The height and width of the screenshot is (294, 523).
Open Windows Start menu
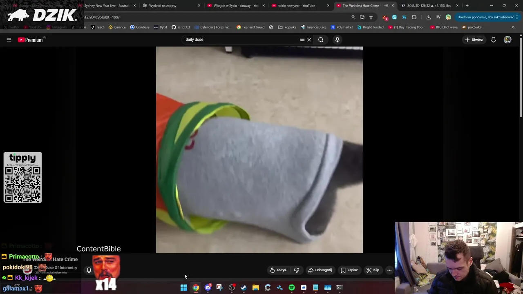[183, 288]
